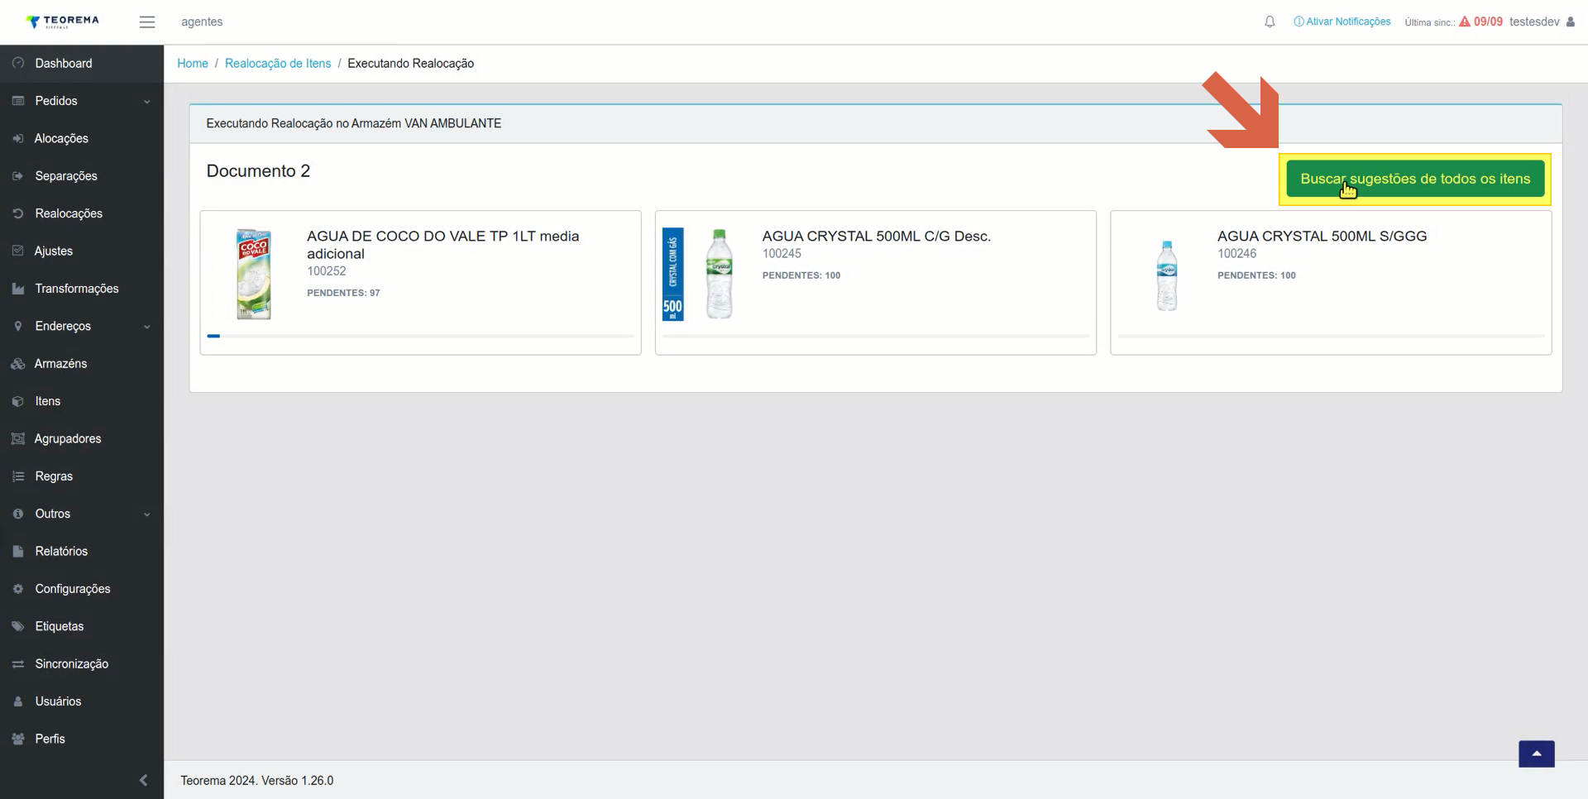This screenshot has height=799, width=1588.
Task: Click item code 100245
Action: point(782,254)
